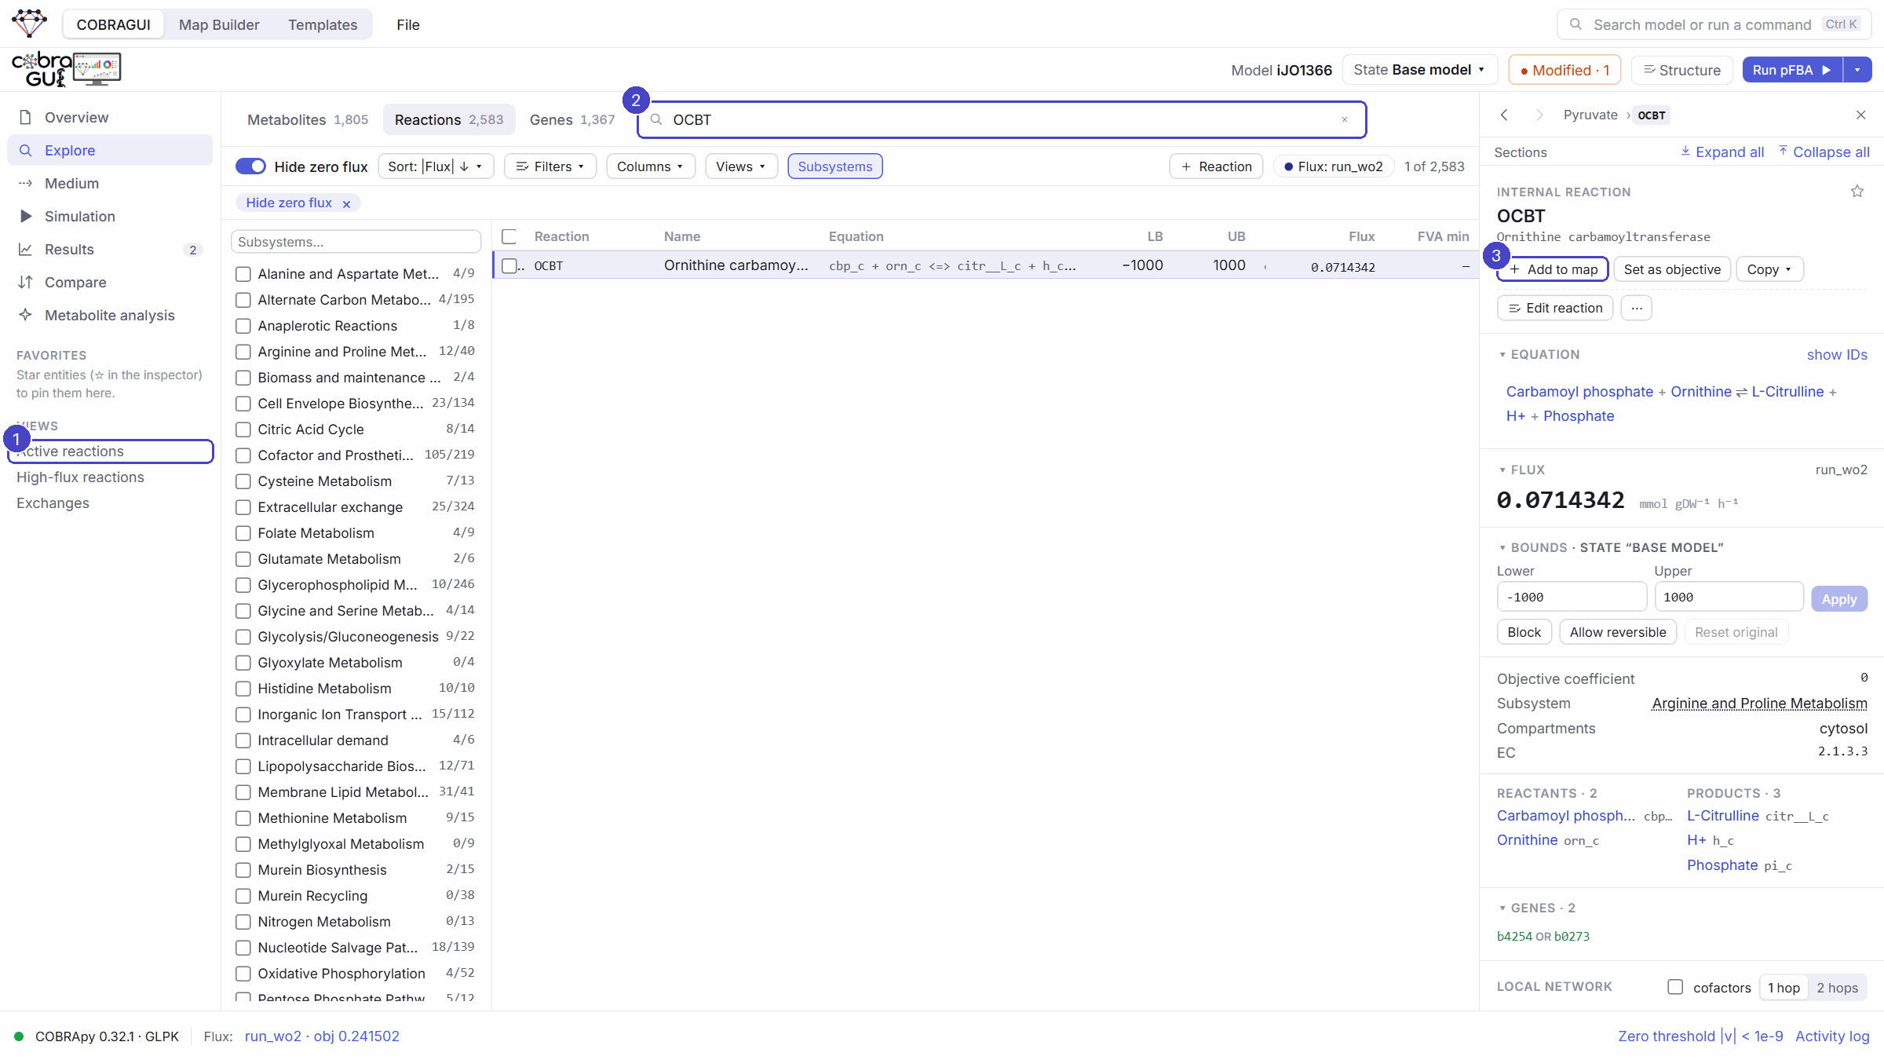The image size is (1884, 1060).
Task: Open the Columns dropdown
Action: click(x=650, y=166)
